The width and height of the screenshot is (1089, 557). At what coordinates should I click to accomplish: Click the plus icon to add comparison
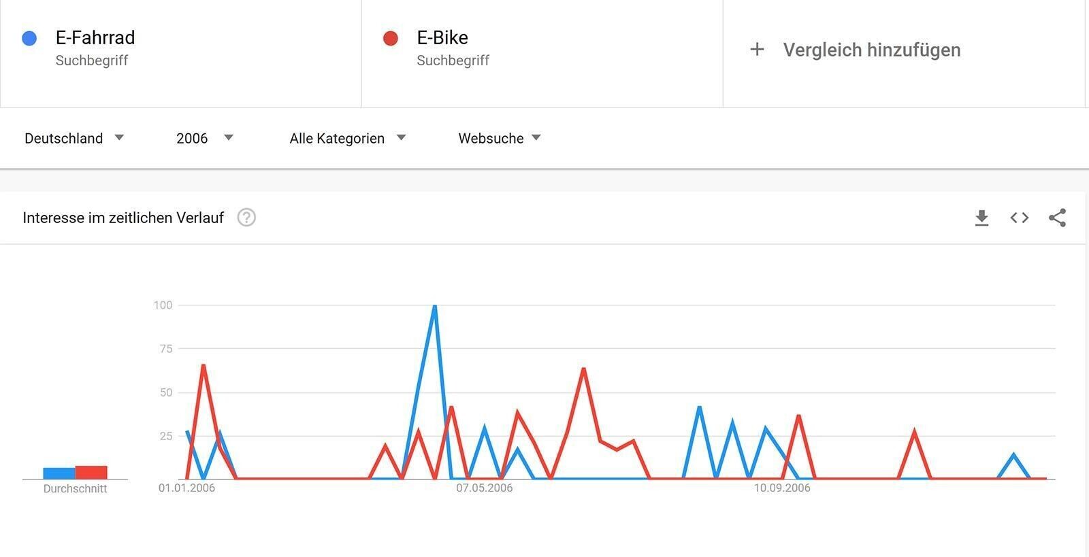pyautogui.click(x=757, y=50)
